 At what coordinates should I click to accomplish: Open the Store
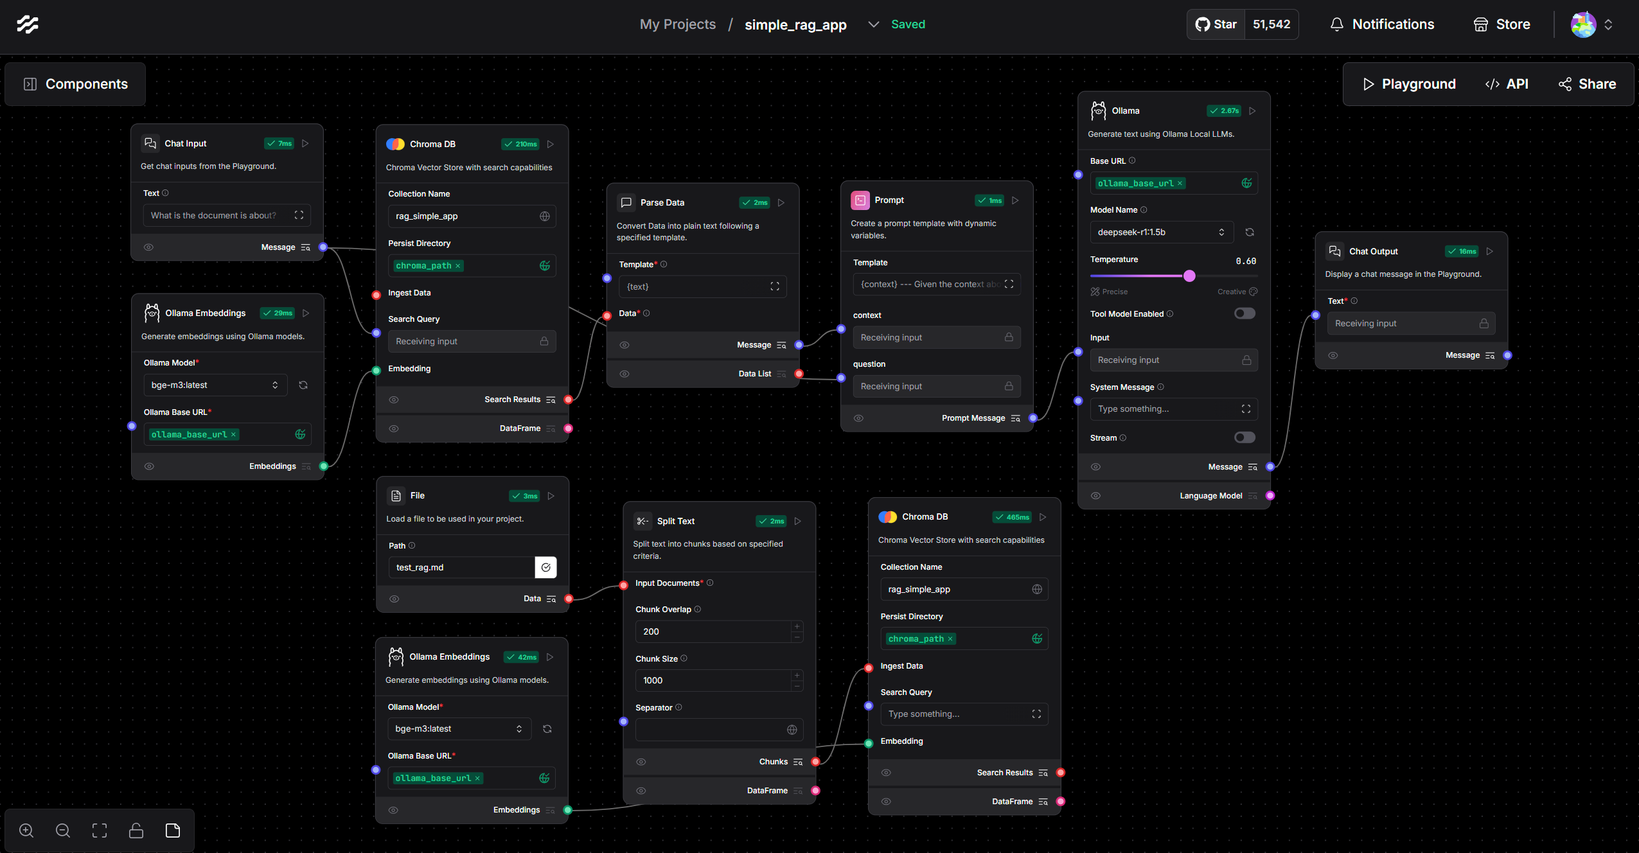tap(1502, 24)
